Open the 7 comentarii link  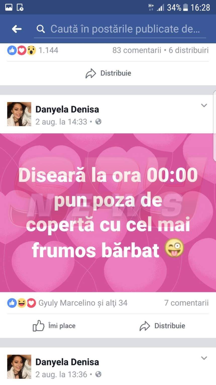[186, 303]
